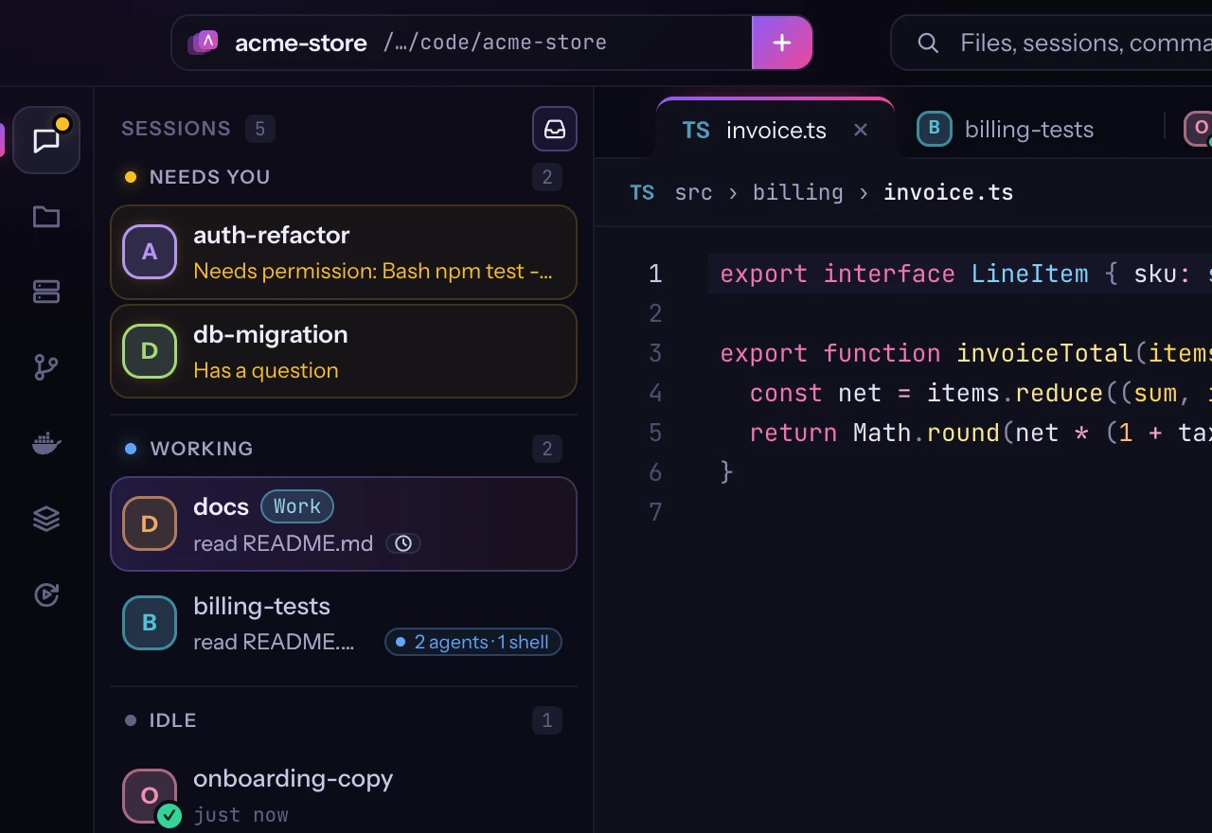Open the servers stack icon in sidebar
Viewport: 1212px width, 833px height.
click(x=46, y=292)
